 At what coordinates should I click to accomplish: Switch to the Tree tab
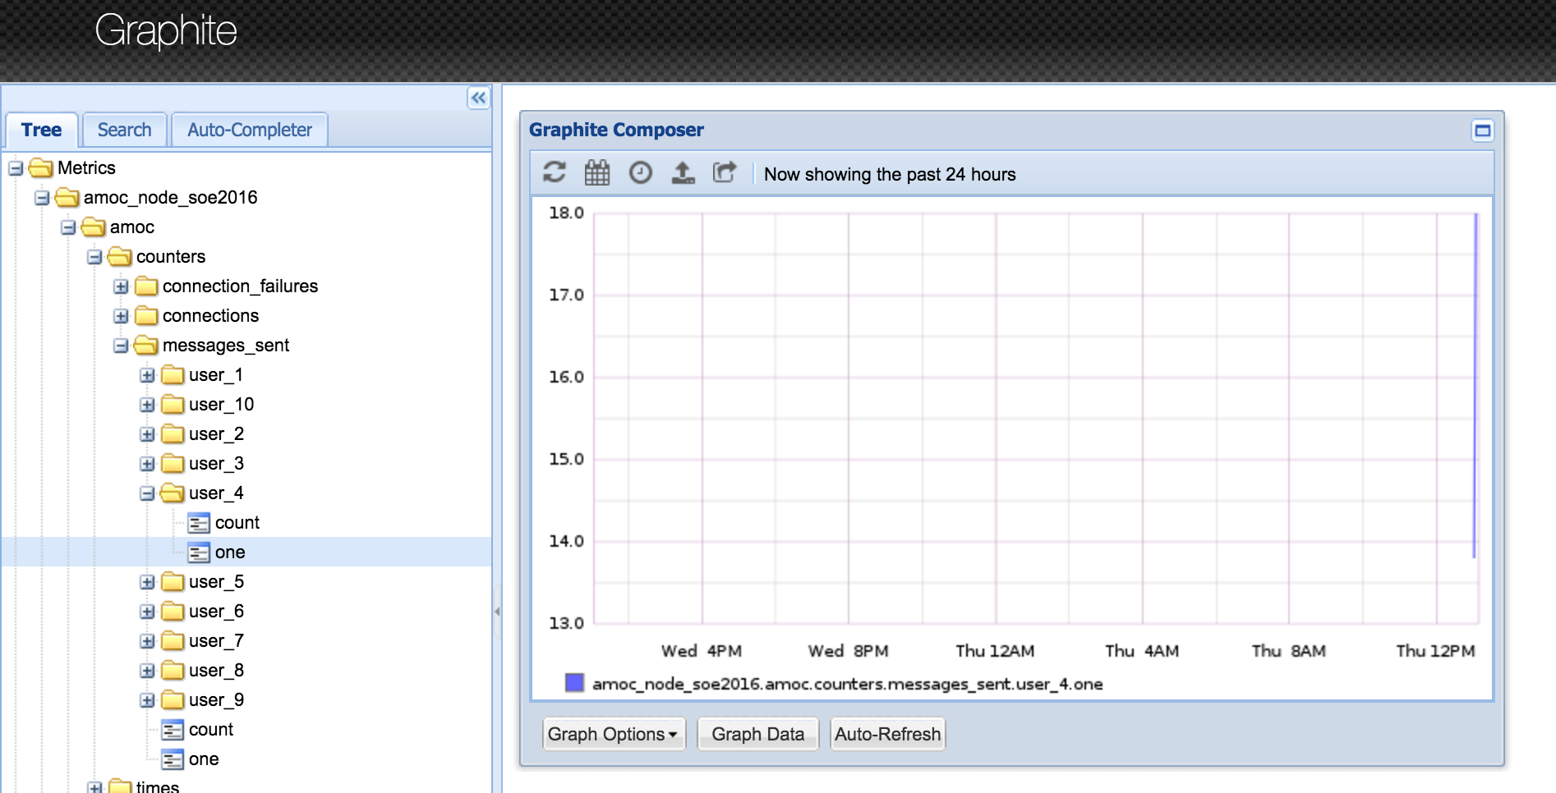pos(41,130)
